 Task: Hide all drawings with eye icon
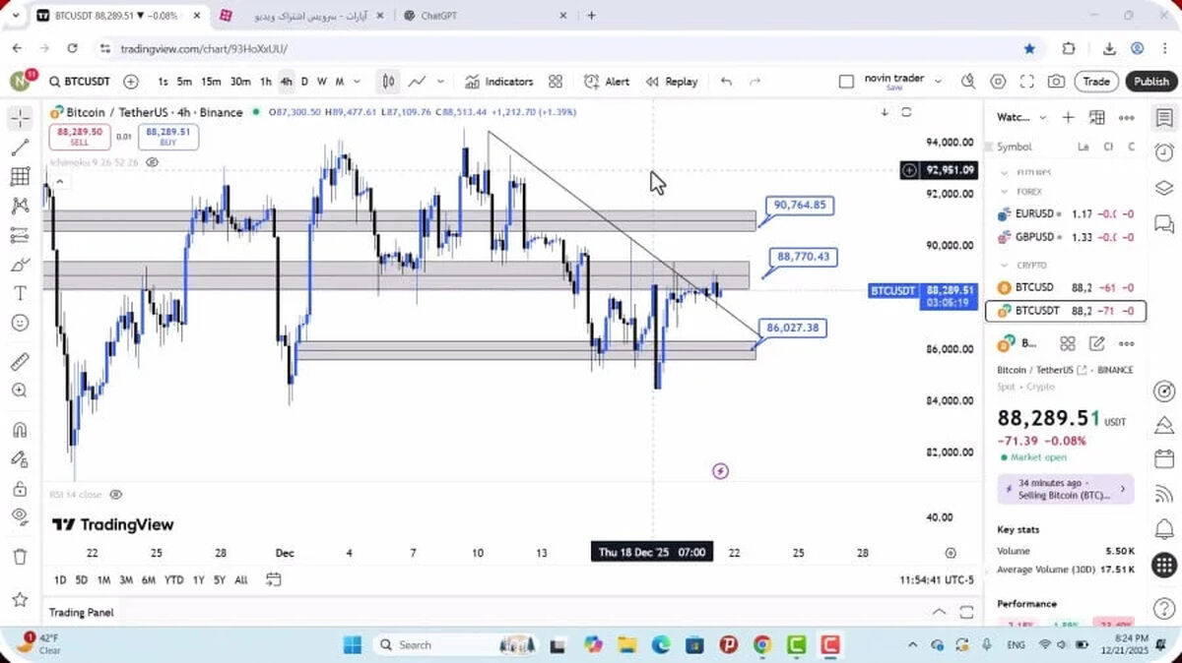20,517
